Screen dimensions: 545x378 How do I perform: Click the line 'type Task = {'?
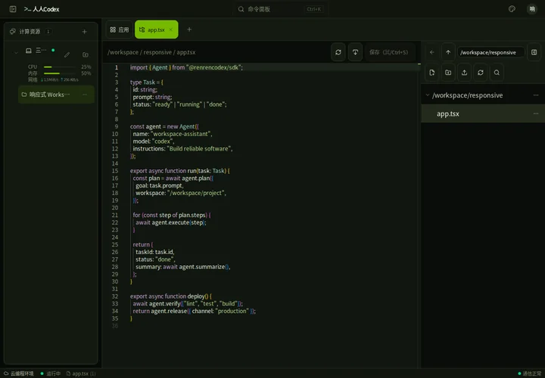coord(146,82)
